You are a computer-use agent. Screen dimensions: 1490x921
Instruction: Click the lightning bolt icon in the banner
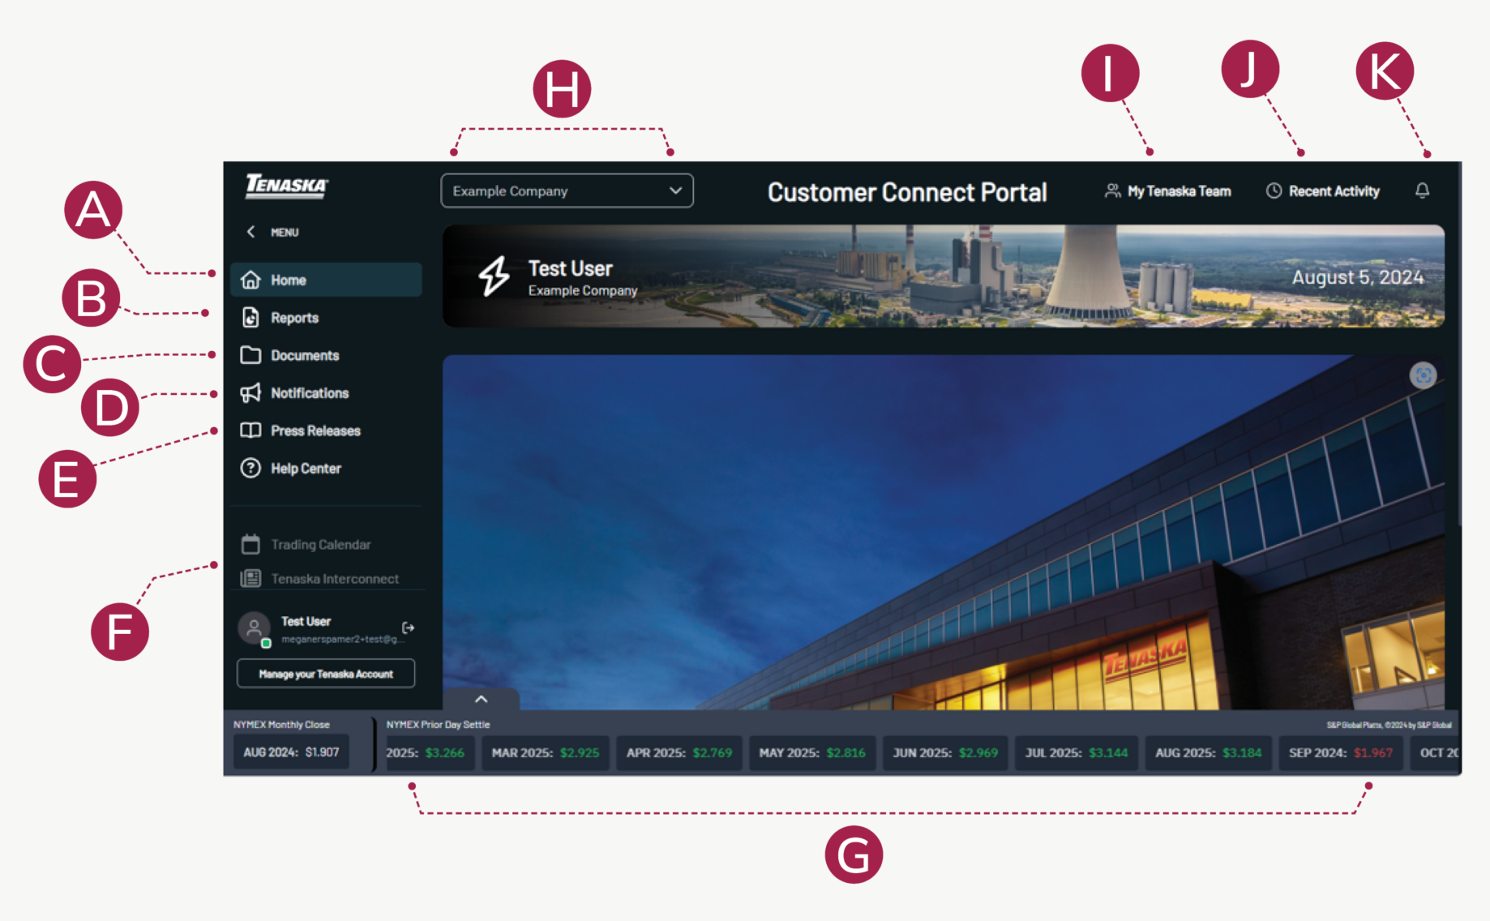coord(494,276)
